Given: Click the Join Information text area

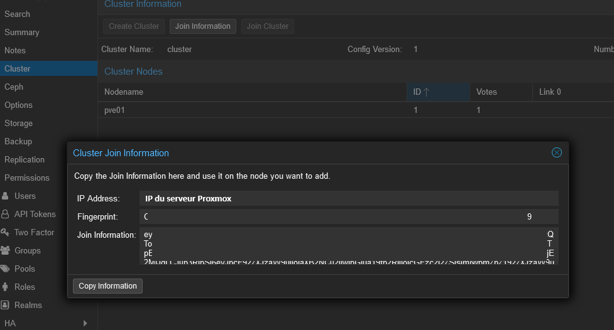Looking at the screenshot, I should tap(348, 245).
